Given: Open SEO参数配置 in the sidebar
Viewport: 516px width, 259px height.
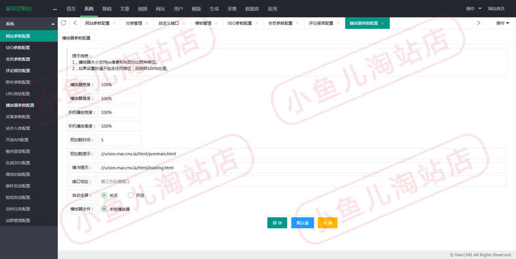Looking at the screenshot, I should tap(28, 47).
